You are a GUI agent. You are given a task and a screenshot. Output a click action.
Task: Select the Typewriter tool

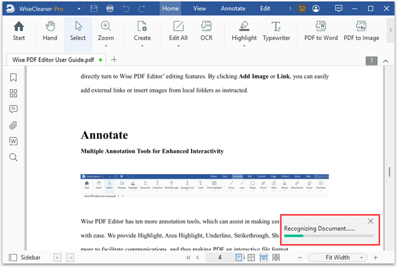[x=276, y=31]
